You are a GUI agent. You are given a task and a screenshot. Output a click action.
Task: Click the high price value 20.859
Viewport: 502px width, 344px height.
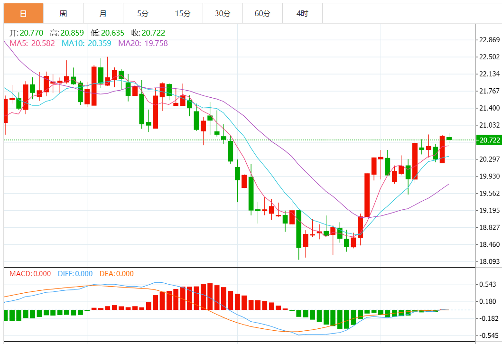tap(72, 33)
